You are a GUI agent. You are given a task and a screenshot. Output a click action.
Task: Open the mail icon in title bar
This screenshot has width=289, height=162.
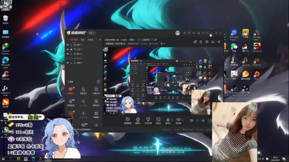pyautogui.click(x=189, y=33)
